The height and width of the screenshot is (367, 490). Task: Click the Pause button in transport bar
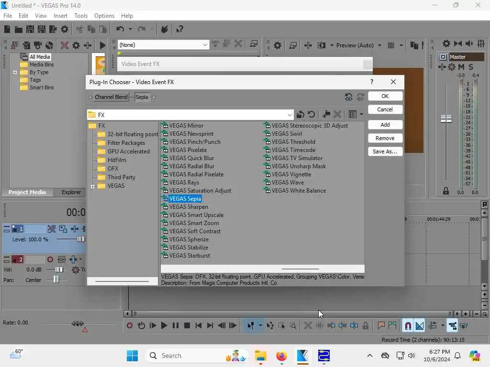[176, 326]
